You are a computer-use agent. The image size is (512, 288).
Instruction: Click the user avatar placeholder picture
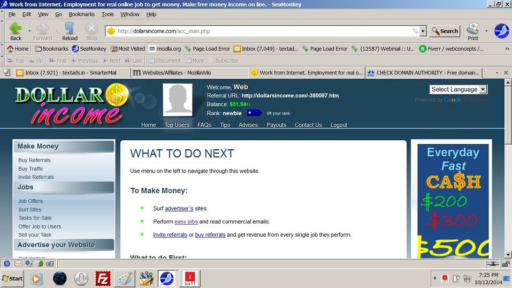pos(178,100)
